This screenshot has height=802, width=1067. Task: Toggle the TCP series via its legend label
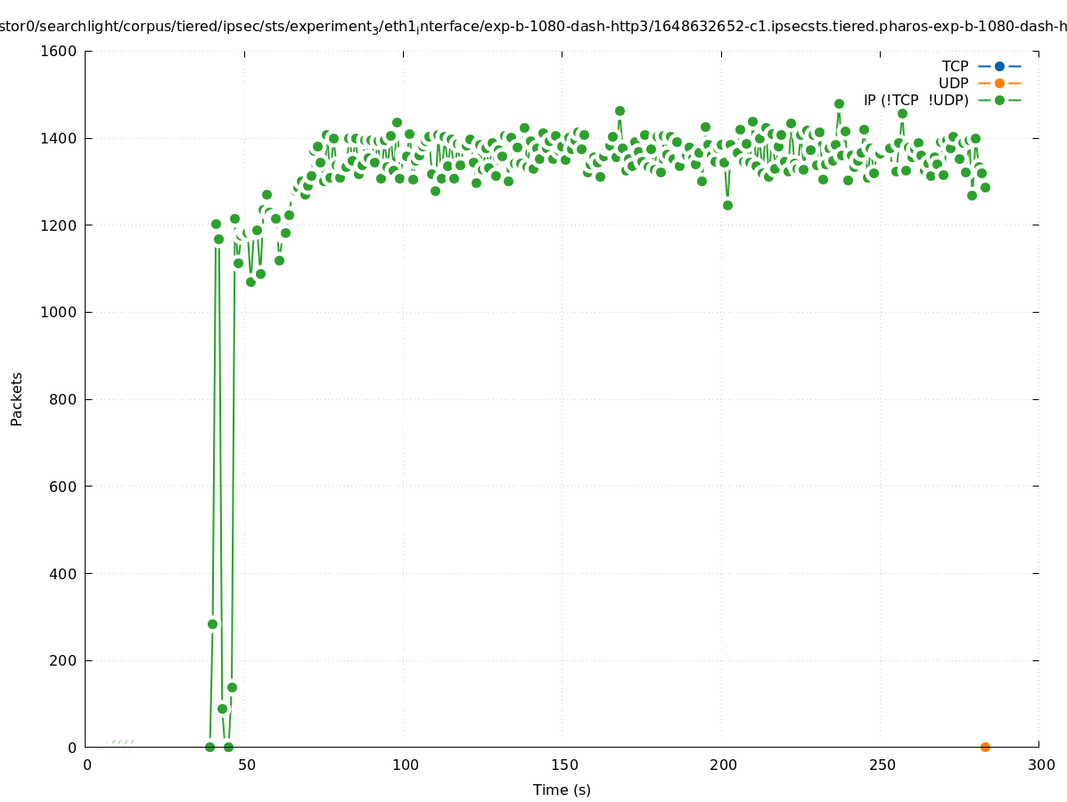tap(955, 66)
